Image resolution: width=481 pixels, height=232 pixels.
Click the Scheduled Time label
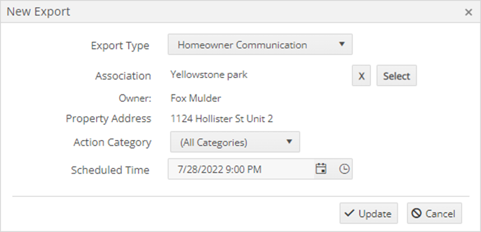tap(110, 170)
